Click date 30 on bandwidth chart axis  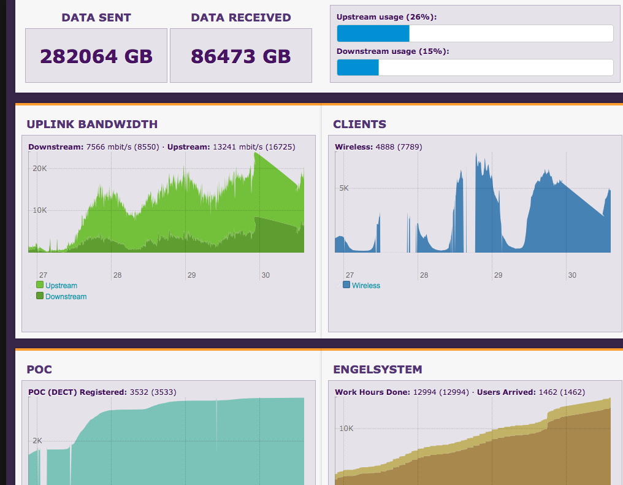[x=266, y=275]
